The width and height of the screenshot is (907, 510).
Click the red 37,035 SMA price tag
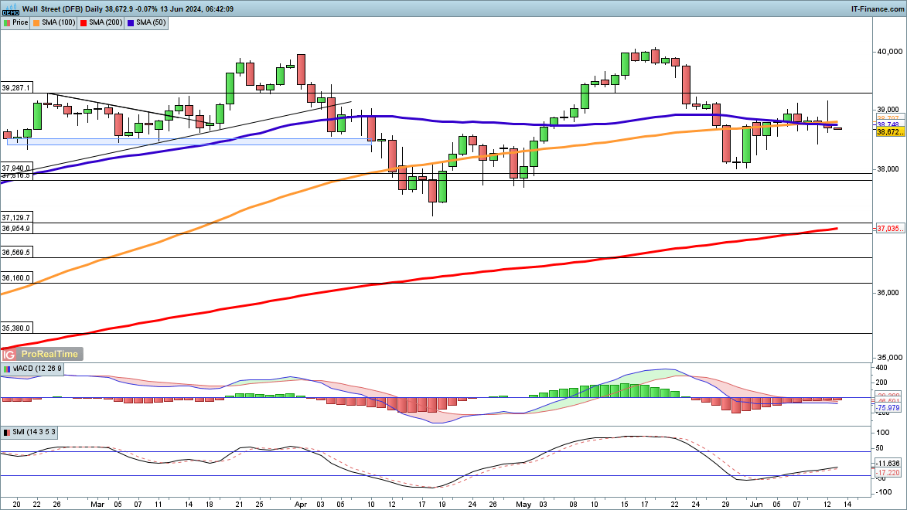(890, 229)
